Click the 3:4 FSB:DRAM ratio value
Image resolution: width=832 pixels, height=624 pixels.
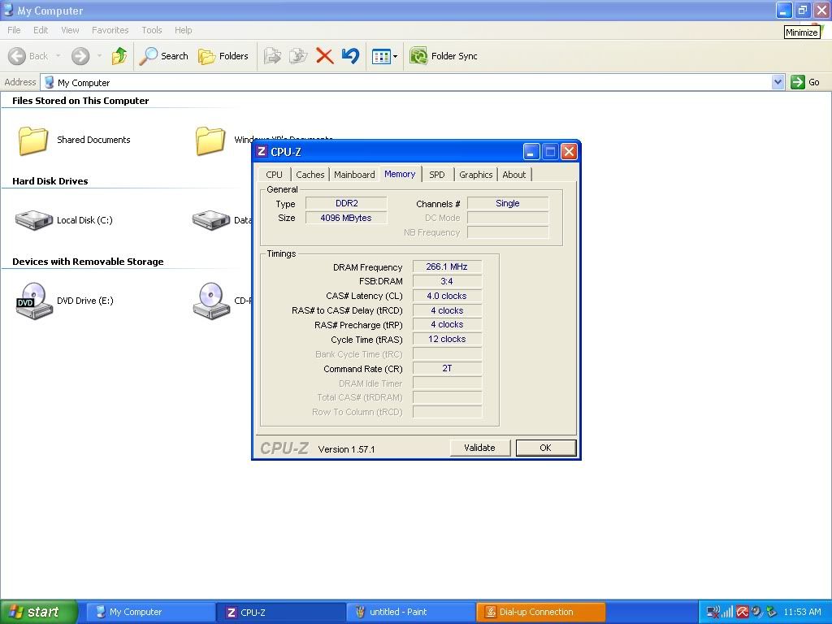pos(447,281)
